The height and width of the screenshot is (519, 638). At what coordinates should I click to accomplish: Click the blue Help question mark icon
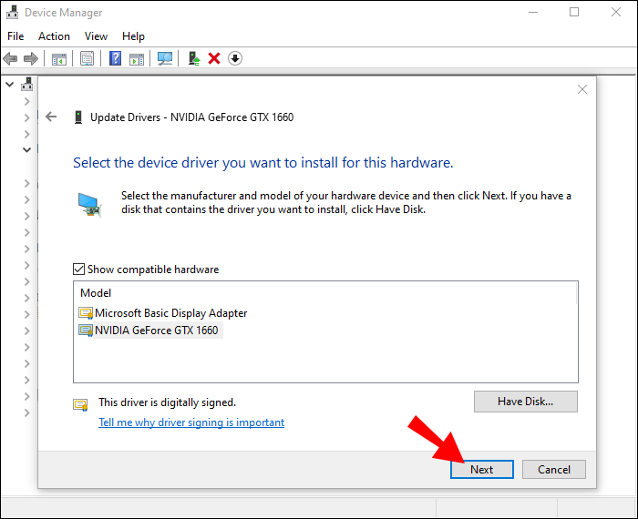(x=116, y=58)
